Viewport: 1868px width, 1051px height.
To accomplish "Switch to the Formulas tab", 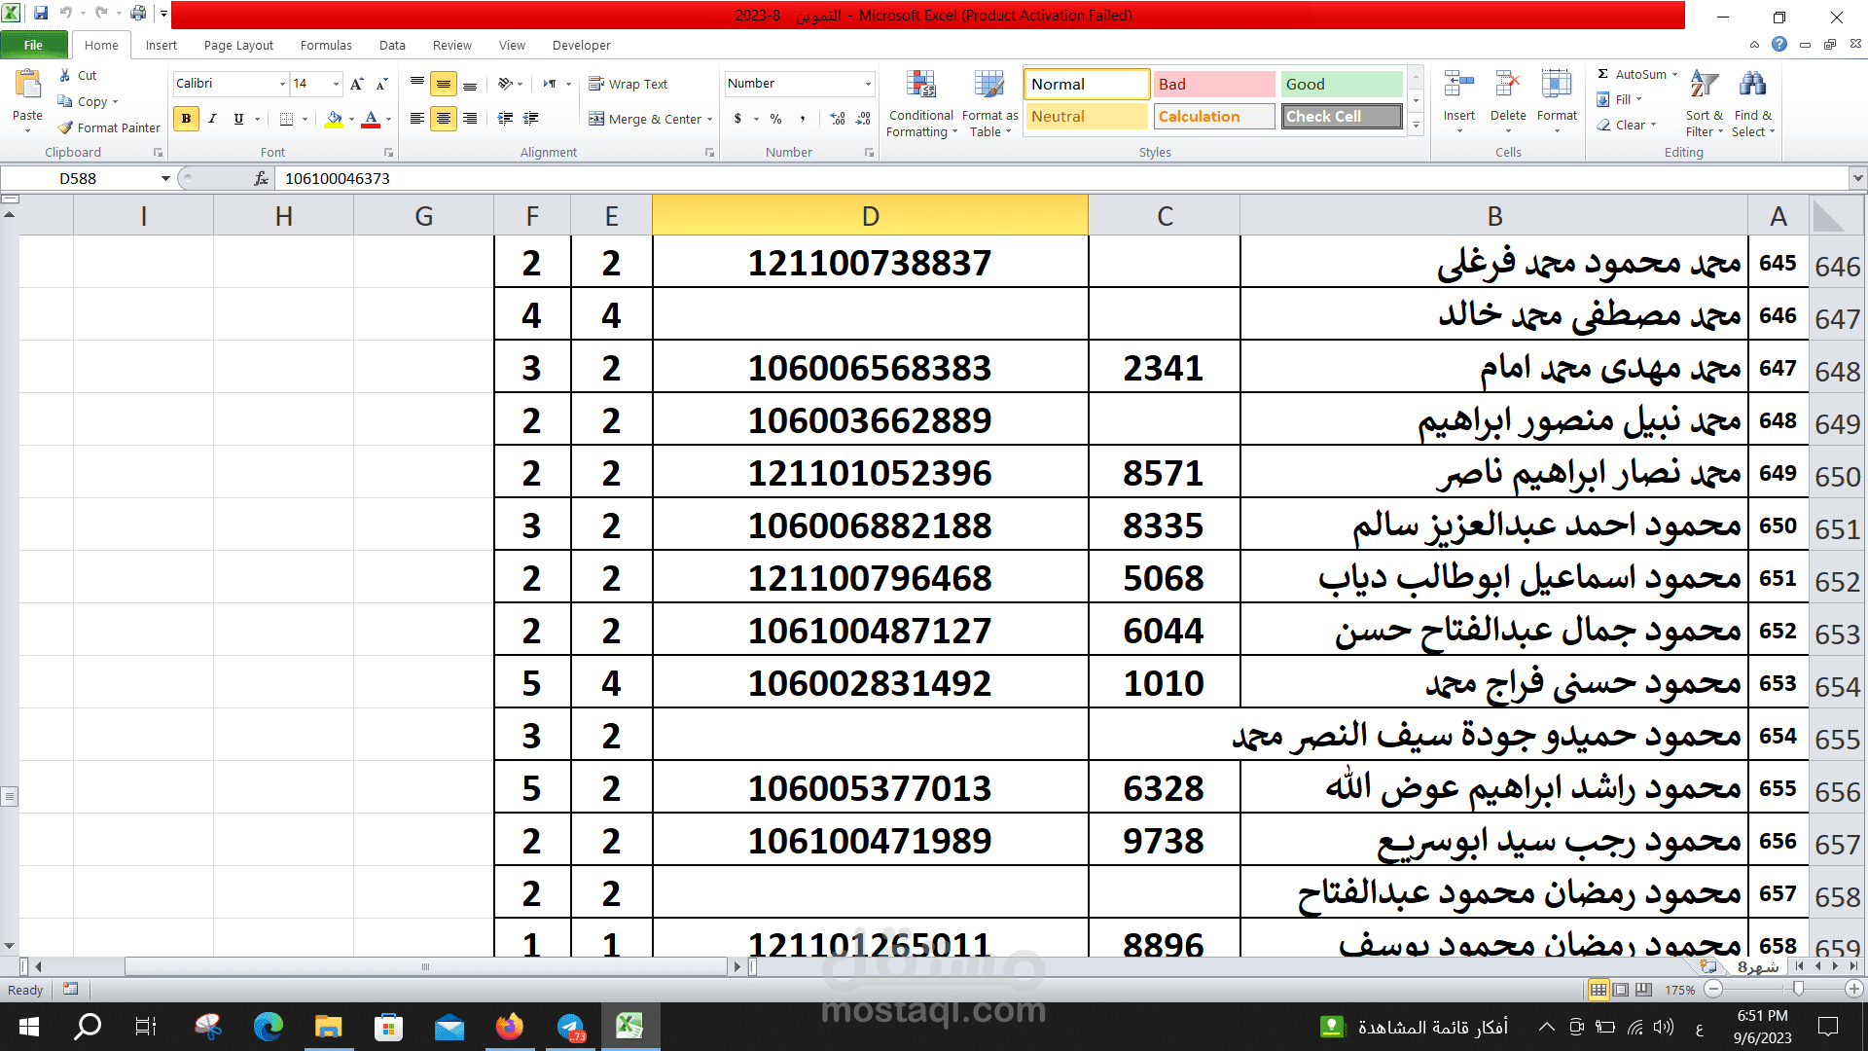I will coord(326,45).
